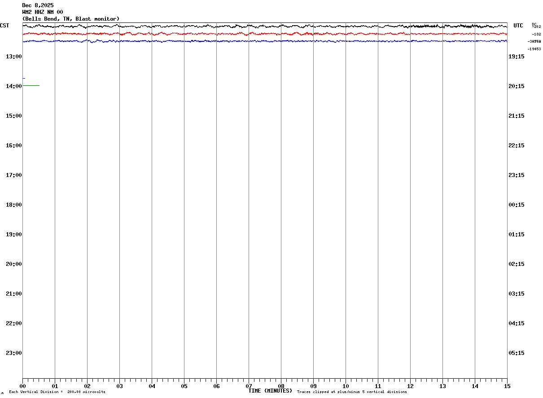Click the "DC" offset heading

pos(534,24)
